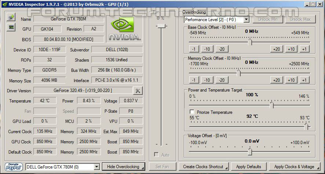Viewport: 325px width, 174px height.
Task: Click Memory Clock Offset -1 button
Action: pos(194,80)
